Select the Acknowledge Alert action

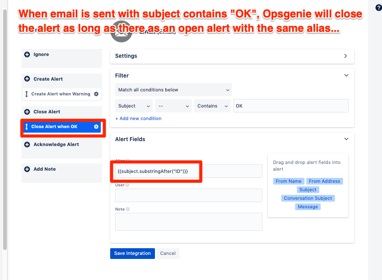click(56, 144)
